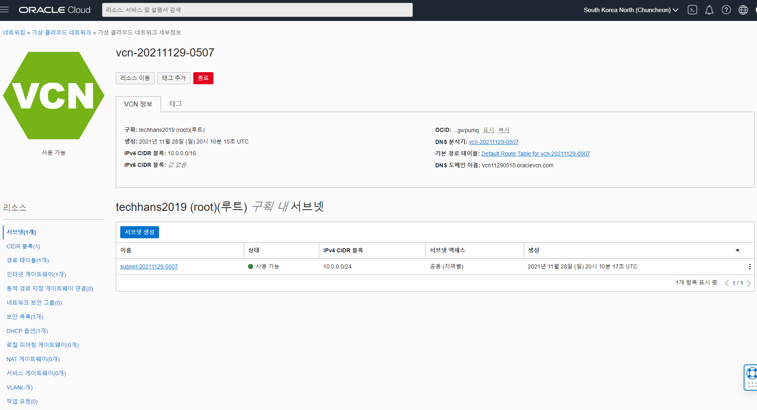Copy the OCID via 복사 link
The height and width of the screenshot is (410, 757).
[504, 130]
